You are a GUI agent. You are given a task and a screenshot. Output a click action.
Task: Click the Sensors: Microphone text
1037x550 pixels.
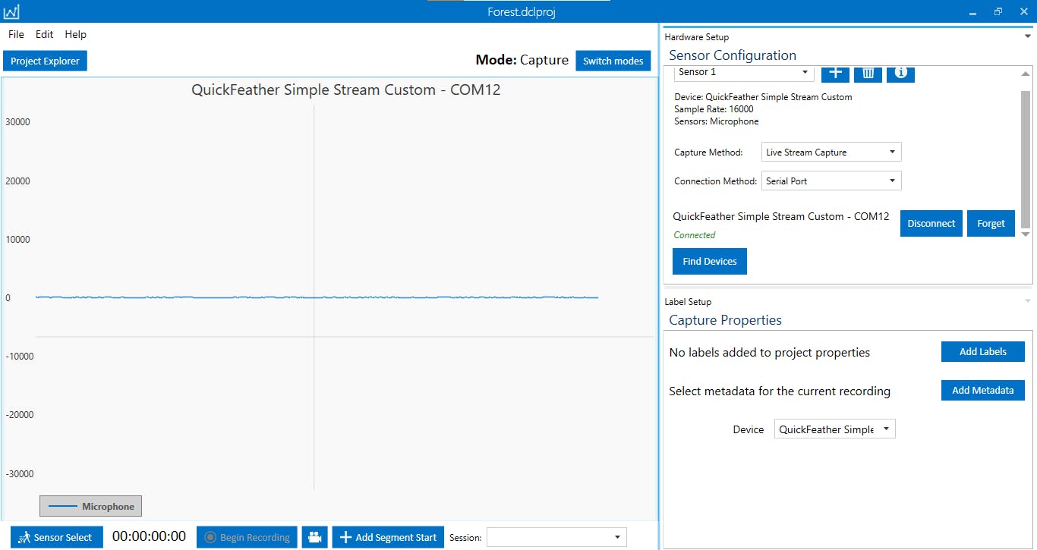tap(717, 121)
